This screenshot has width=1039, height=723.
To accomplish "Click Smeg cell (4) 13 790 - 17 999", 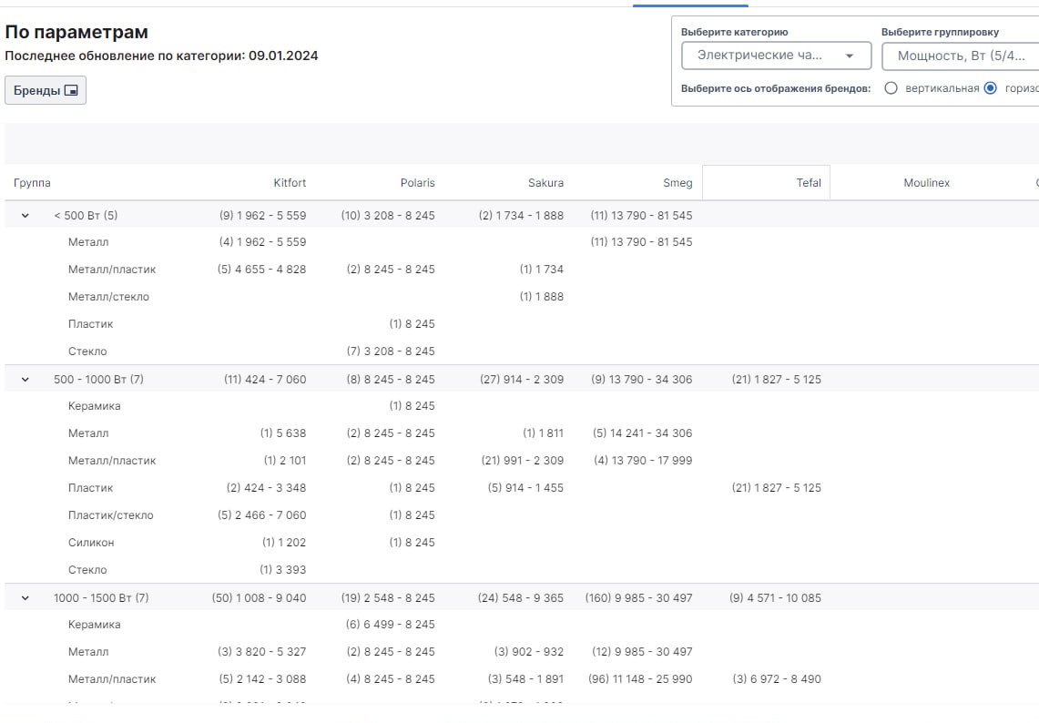I will point(643,461).
